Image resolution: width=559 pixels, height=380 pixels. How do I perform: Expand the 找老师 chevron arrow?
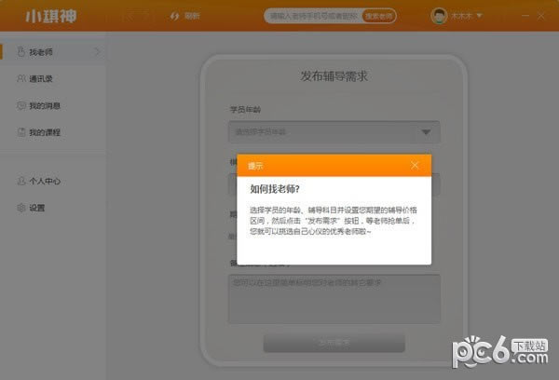pyautogui.click(x=97, y=52)
